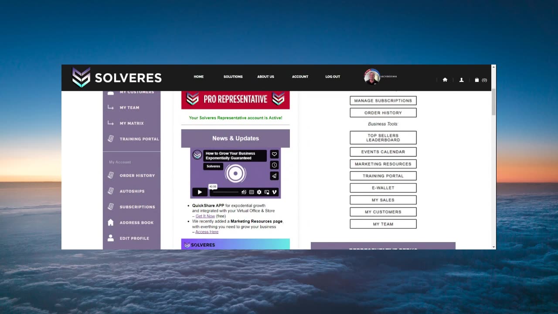The height and width of the screenshot is (314, 558).
Task: Click LOG OUT in navigation
Action: pos(333,77)
